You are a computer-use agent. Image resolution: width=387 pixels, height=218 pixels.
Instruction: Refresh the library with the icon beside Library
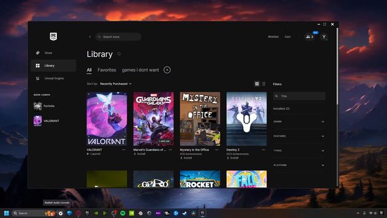(119, 54)
